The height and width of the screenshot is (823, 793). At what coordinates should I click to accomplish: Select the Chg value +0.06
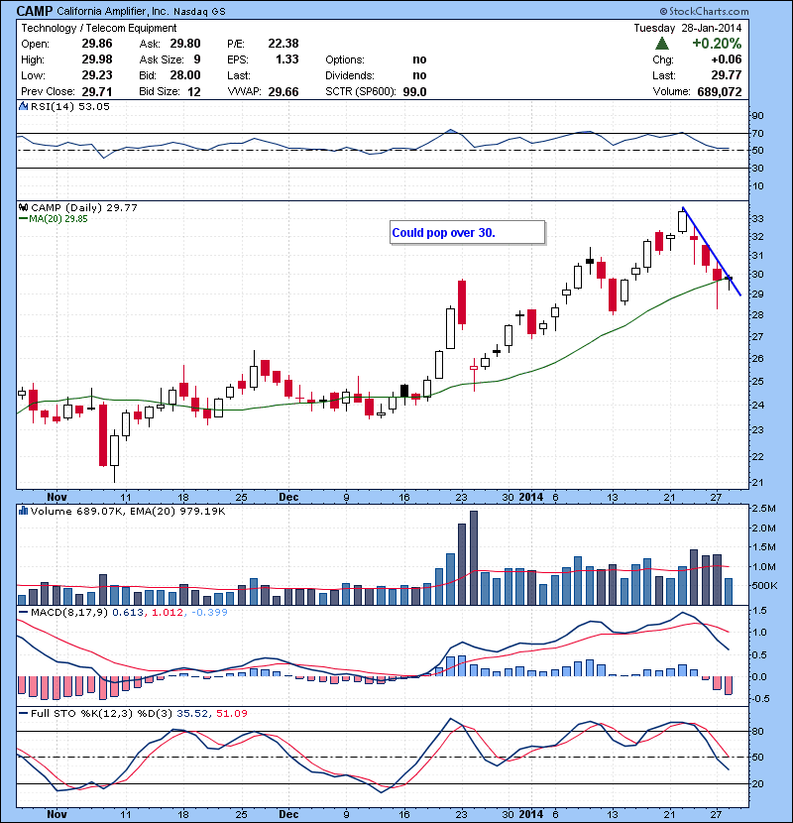coord(727,59)
